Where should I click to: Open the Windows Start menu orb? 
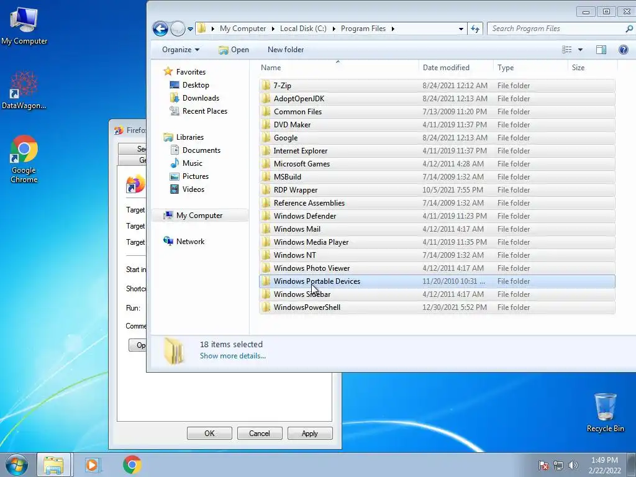[x=16, y=465]
